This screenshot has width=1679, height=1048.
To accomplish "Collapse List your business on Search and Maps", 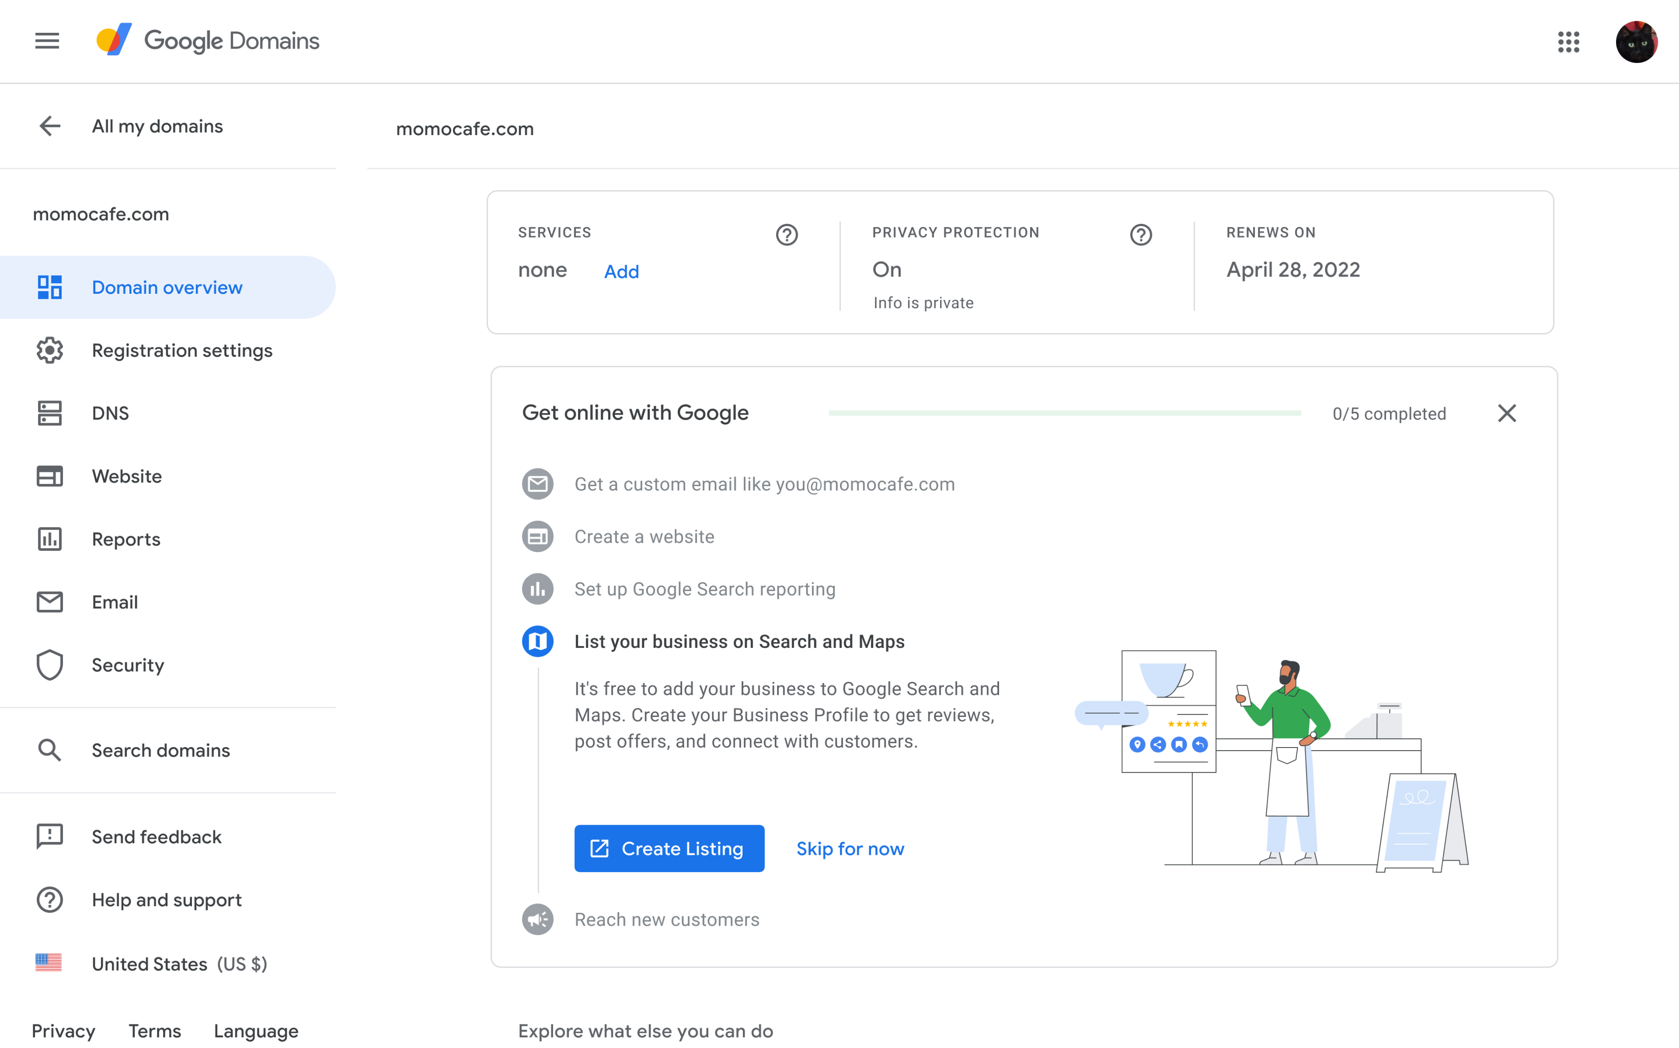I will coord(739,641).
